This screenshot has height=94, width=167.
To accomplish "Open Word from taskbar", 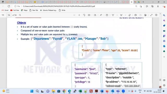I will (102, 91).
